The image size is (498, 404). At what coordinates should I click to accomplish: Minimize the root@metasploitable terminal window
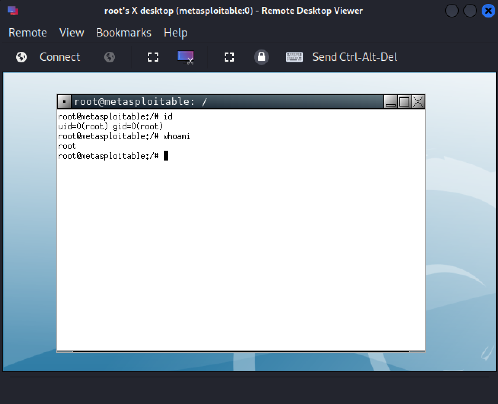pos(390,102)
